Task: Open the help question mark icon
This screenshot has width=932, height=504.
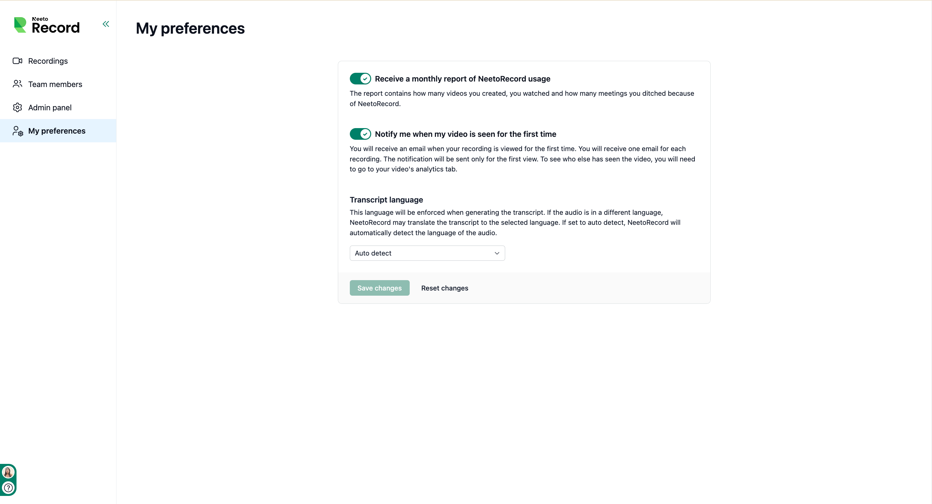Action: pos(8,488)
